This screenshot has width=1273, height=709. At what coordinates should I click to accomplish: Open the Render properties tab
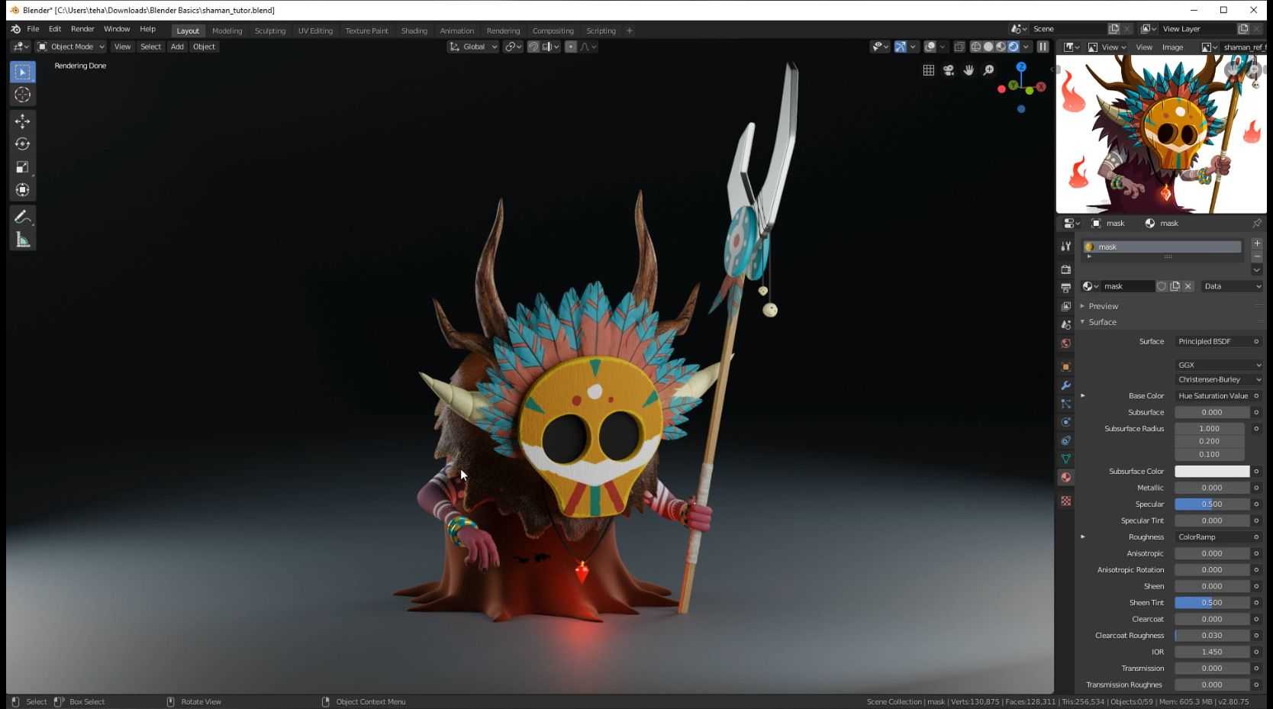[1066, 269]
